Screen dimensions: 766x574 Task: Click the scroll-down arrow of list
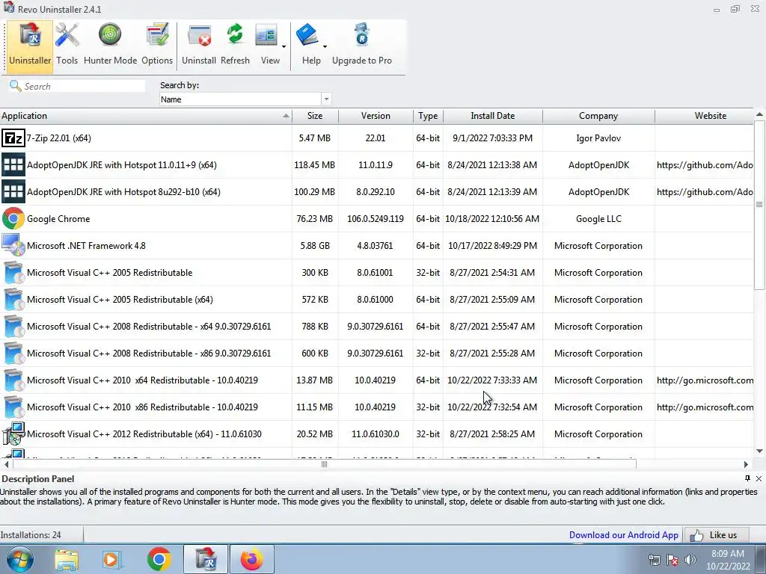[759, 451]
